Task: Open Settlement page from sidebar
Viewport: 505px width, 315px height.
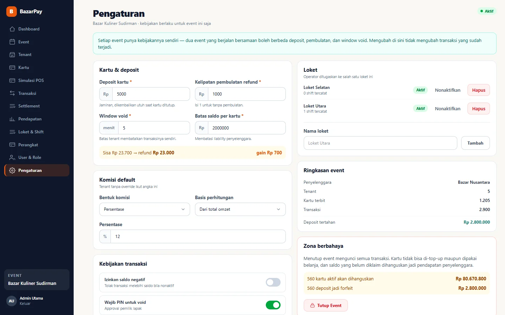Action: tap(37, 106)
